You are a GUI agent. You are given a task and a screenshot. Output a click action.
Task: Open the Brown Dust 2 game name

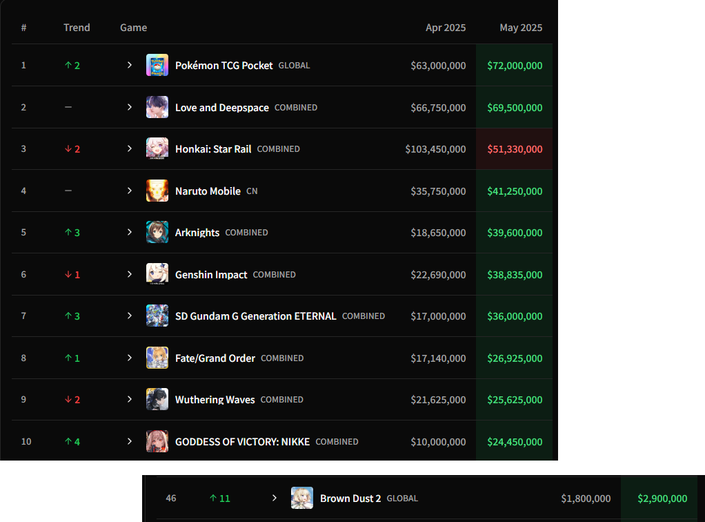350,499
